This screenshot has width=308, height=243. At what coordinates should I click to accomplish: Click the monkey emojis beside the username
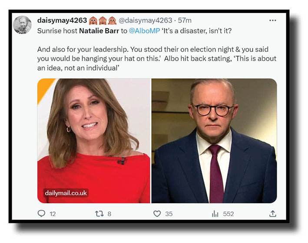coord(103,20)
